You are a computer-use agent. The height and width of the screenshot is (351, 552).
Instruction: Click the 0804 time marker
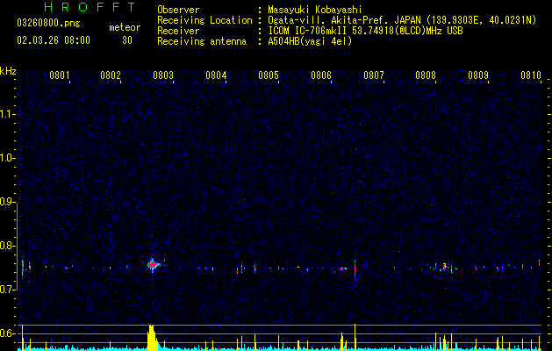[216, 75]
